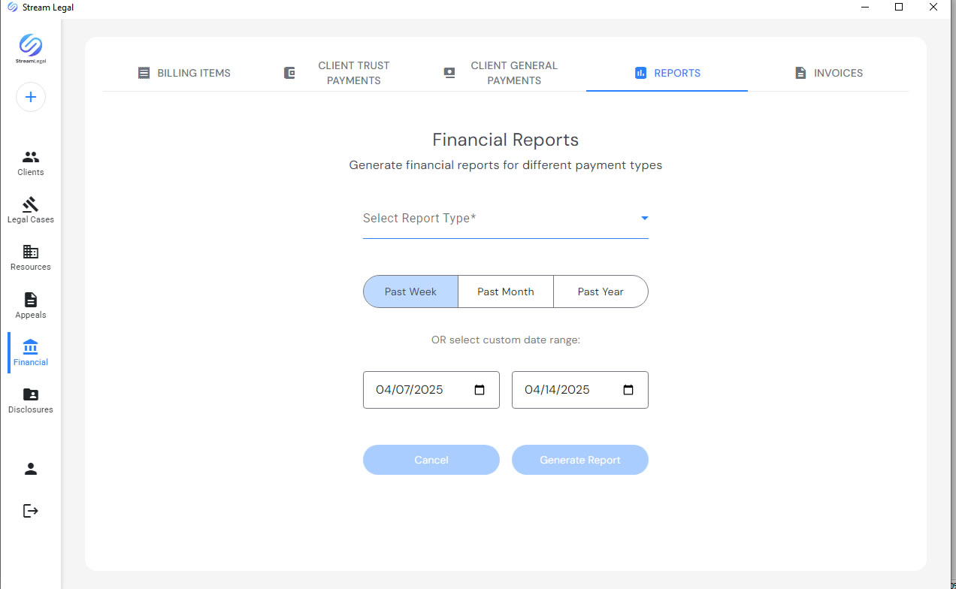Click the Client Trust Payments wallet icon
956x589 pixels.
[289, 73]
